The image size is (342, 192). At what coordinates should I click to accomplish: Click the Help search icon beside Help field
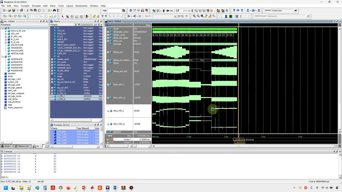pyautogui.click(x=123, y=10)
